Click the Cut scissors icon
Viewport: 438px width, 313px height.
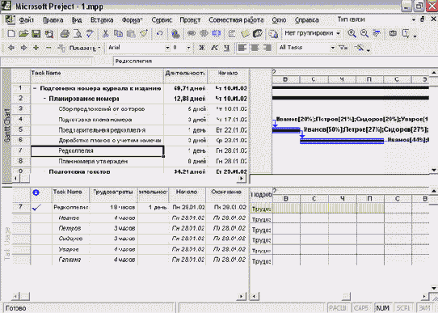coord(105,34)
